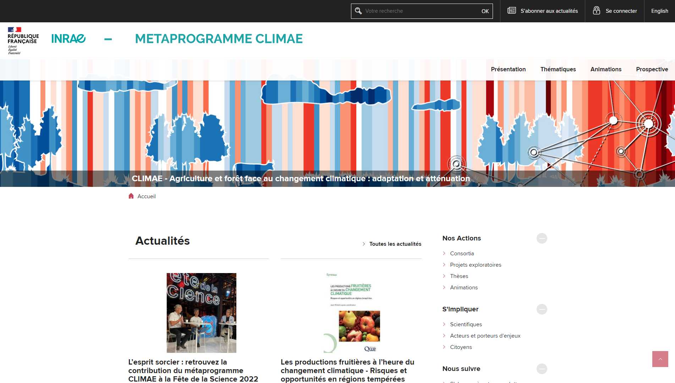Open the République Française logo

pos(23,40)
